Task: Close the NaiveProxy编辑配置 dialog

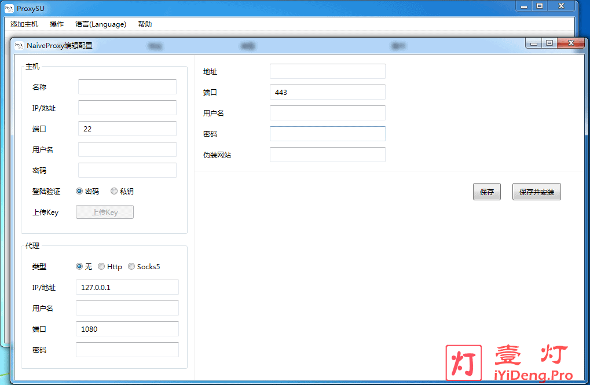Action: (571, 43)
